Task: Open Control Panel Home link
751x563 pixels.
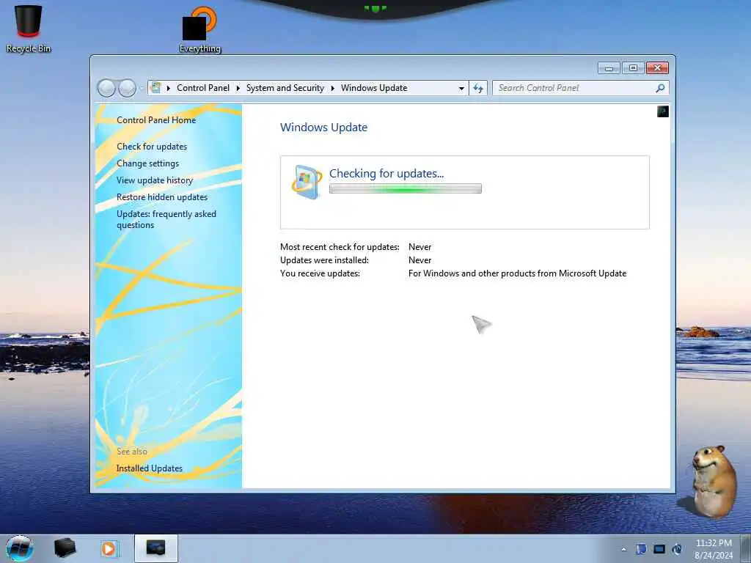Action: pos(156,120)
